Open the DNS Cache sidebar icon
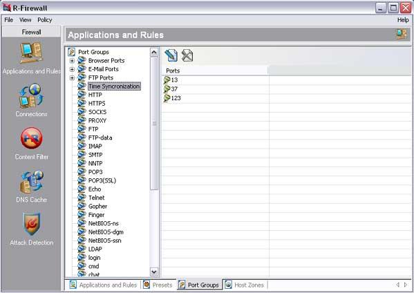Viewport: 414px width, 293px height. tap(31, 182)
